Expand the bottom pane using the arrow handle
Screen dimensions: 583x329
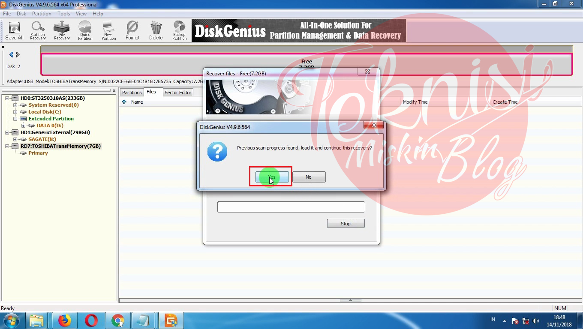click(350, 300)
